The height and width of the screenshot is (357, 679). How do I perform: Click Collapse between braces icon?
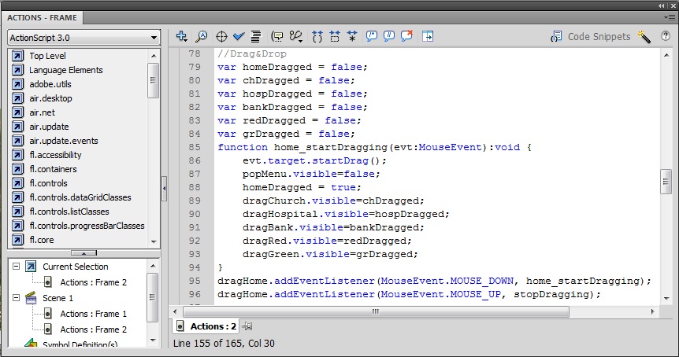[x=317, y=36]
